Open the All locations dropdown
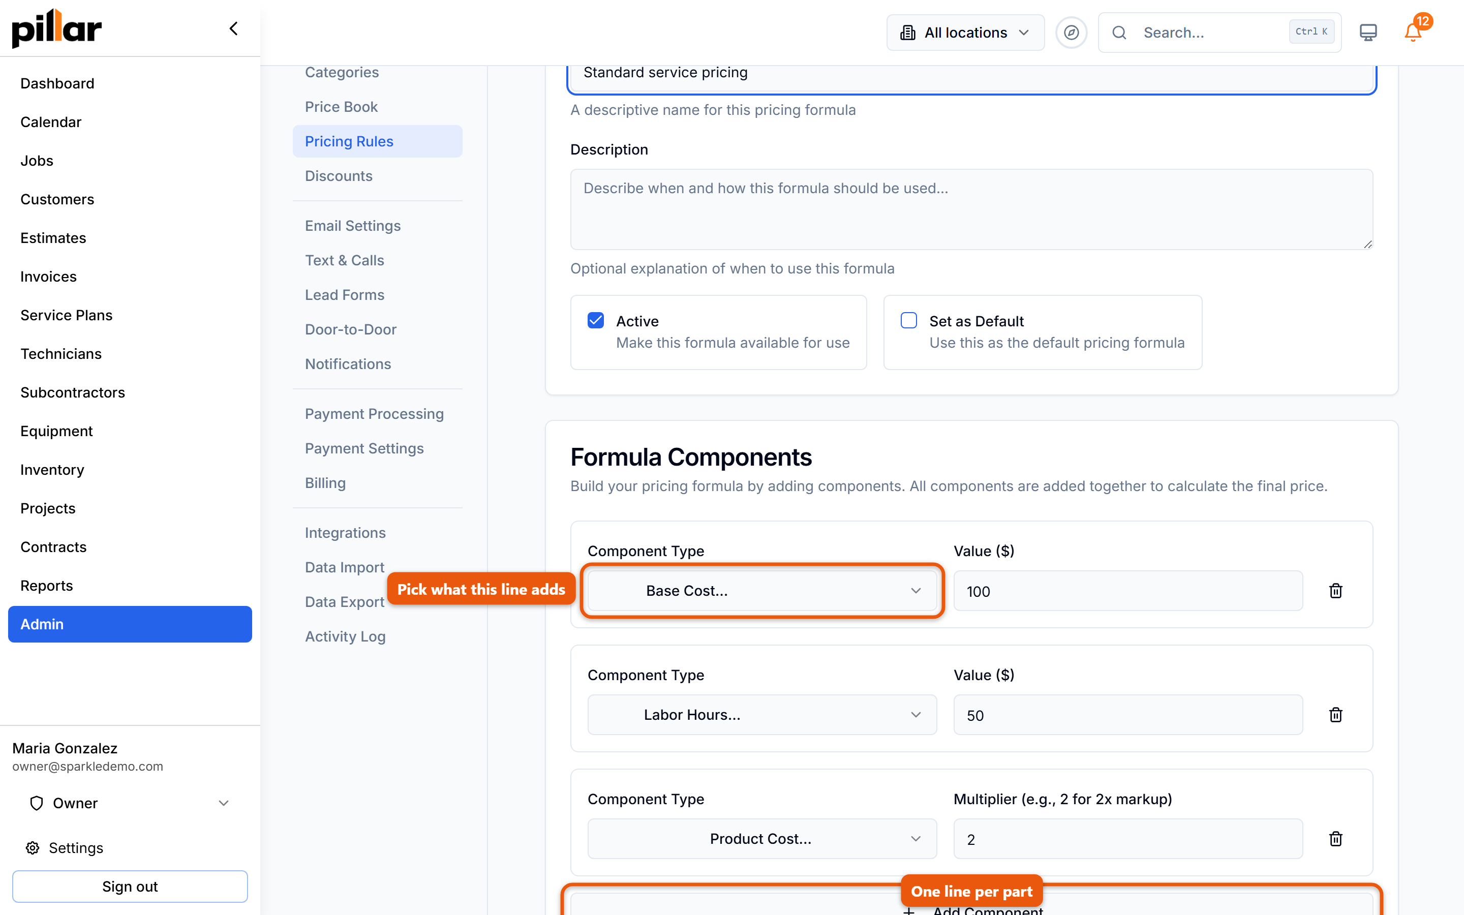The width and height of the screenshot is (1464, 915). (965, 33)
